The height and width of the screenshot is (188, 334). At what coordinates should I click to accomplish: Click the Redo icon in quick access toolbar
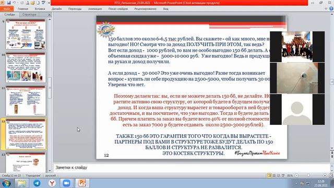22,3
